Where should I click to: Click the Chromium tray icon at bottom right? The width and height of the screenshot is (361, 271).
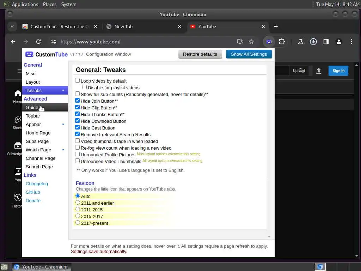click(x=320, y=267)
